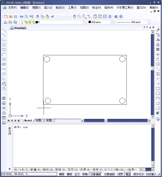
Task: Click the Pan realtime hand icon
Action: tap(74, 16)
